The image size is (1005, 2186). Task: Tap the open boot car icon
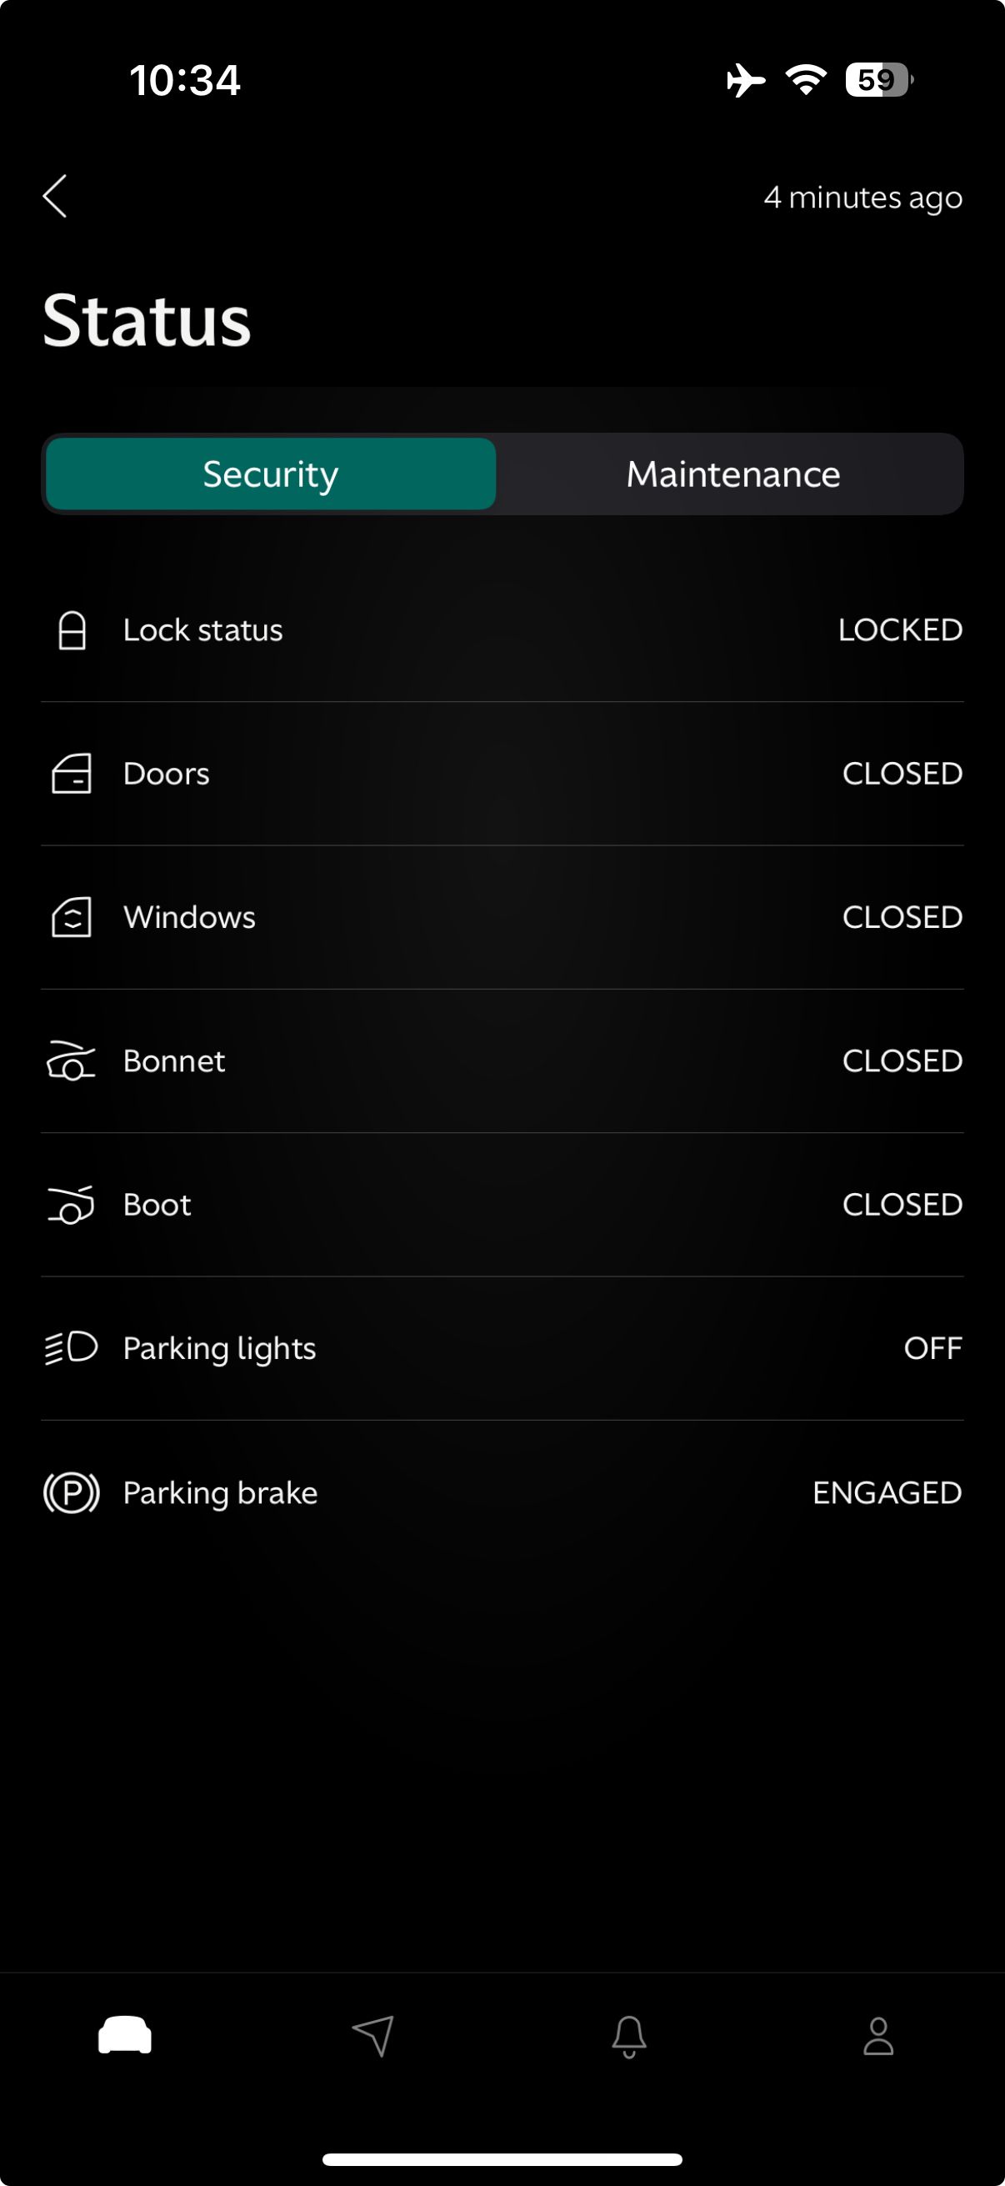[x=70, y=1205]
